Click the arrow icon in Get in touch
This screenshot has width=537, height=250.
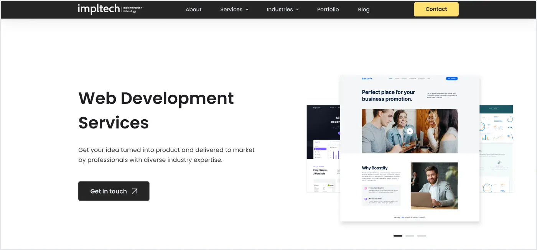click(135, 191)
